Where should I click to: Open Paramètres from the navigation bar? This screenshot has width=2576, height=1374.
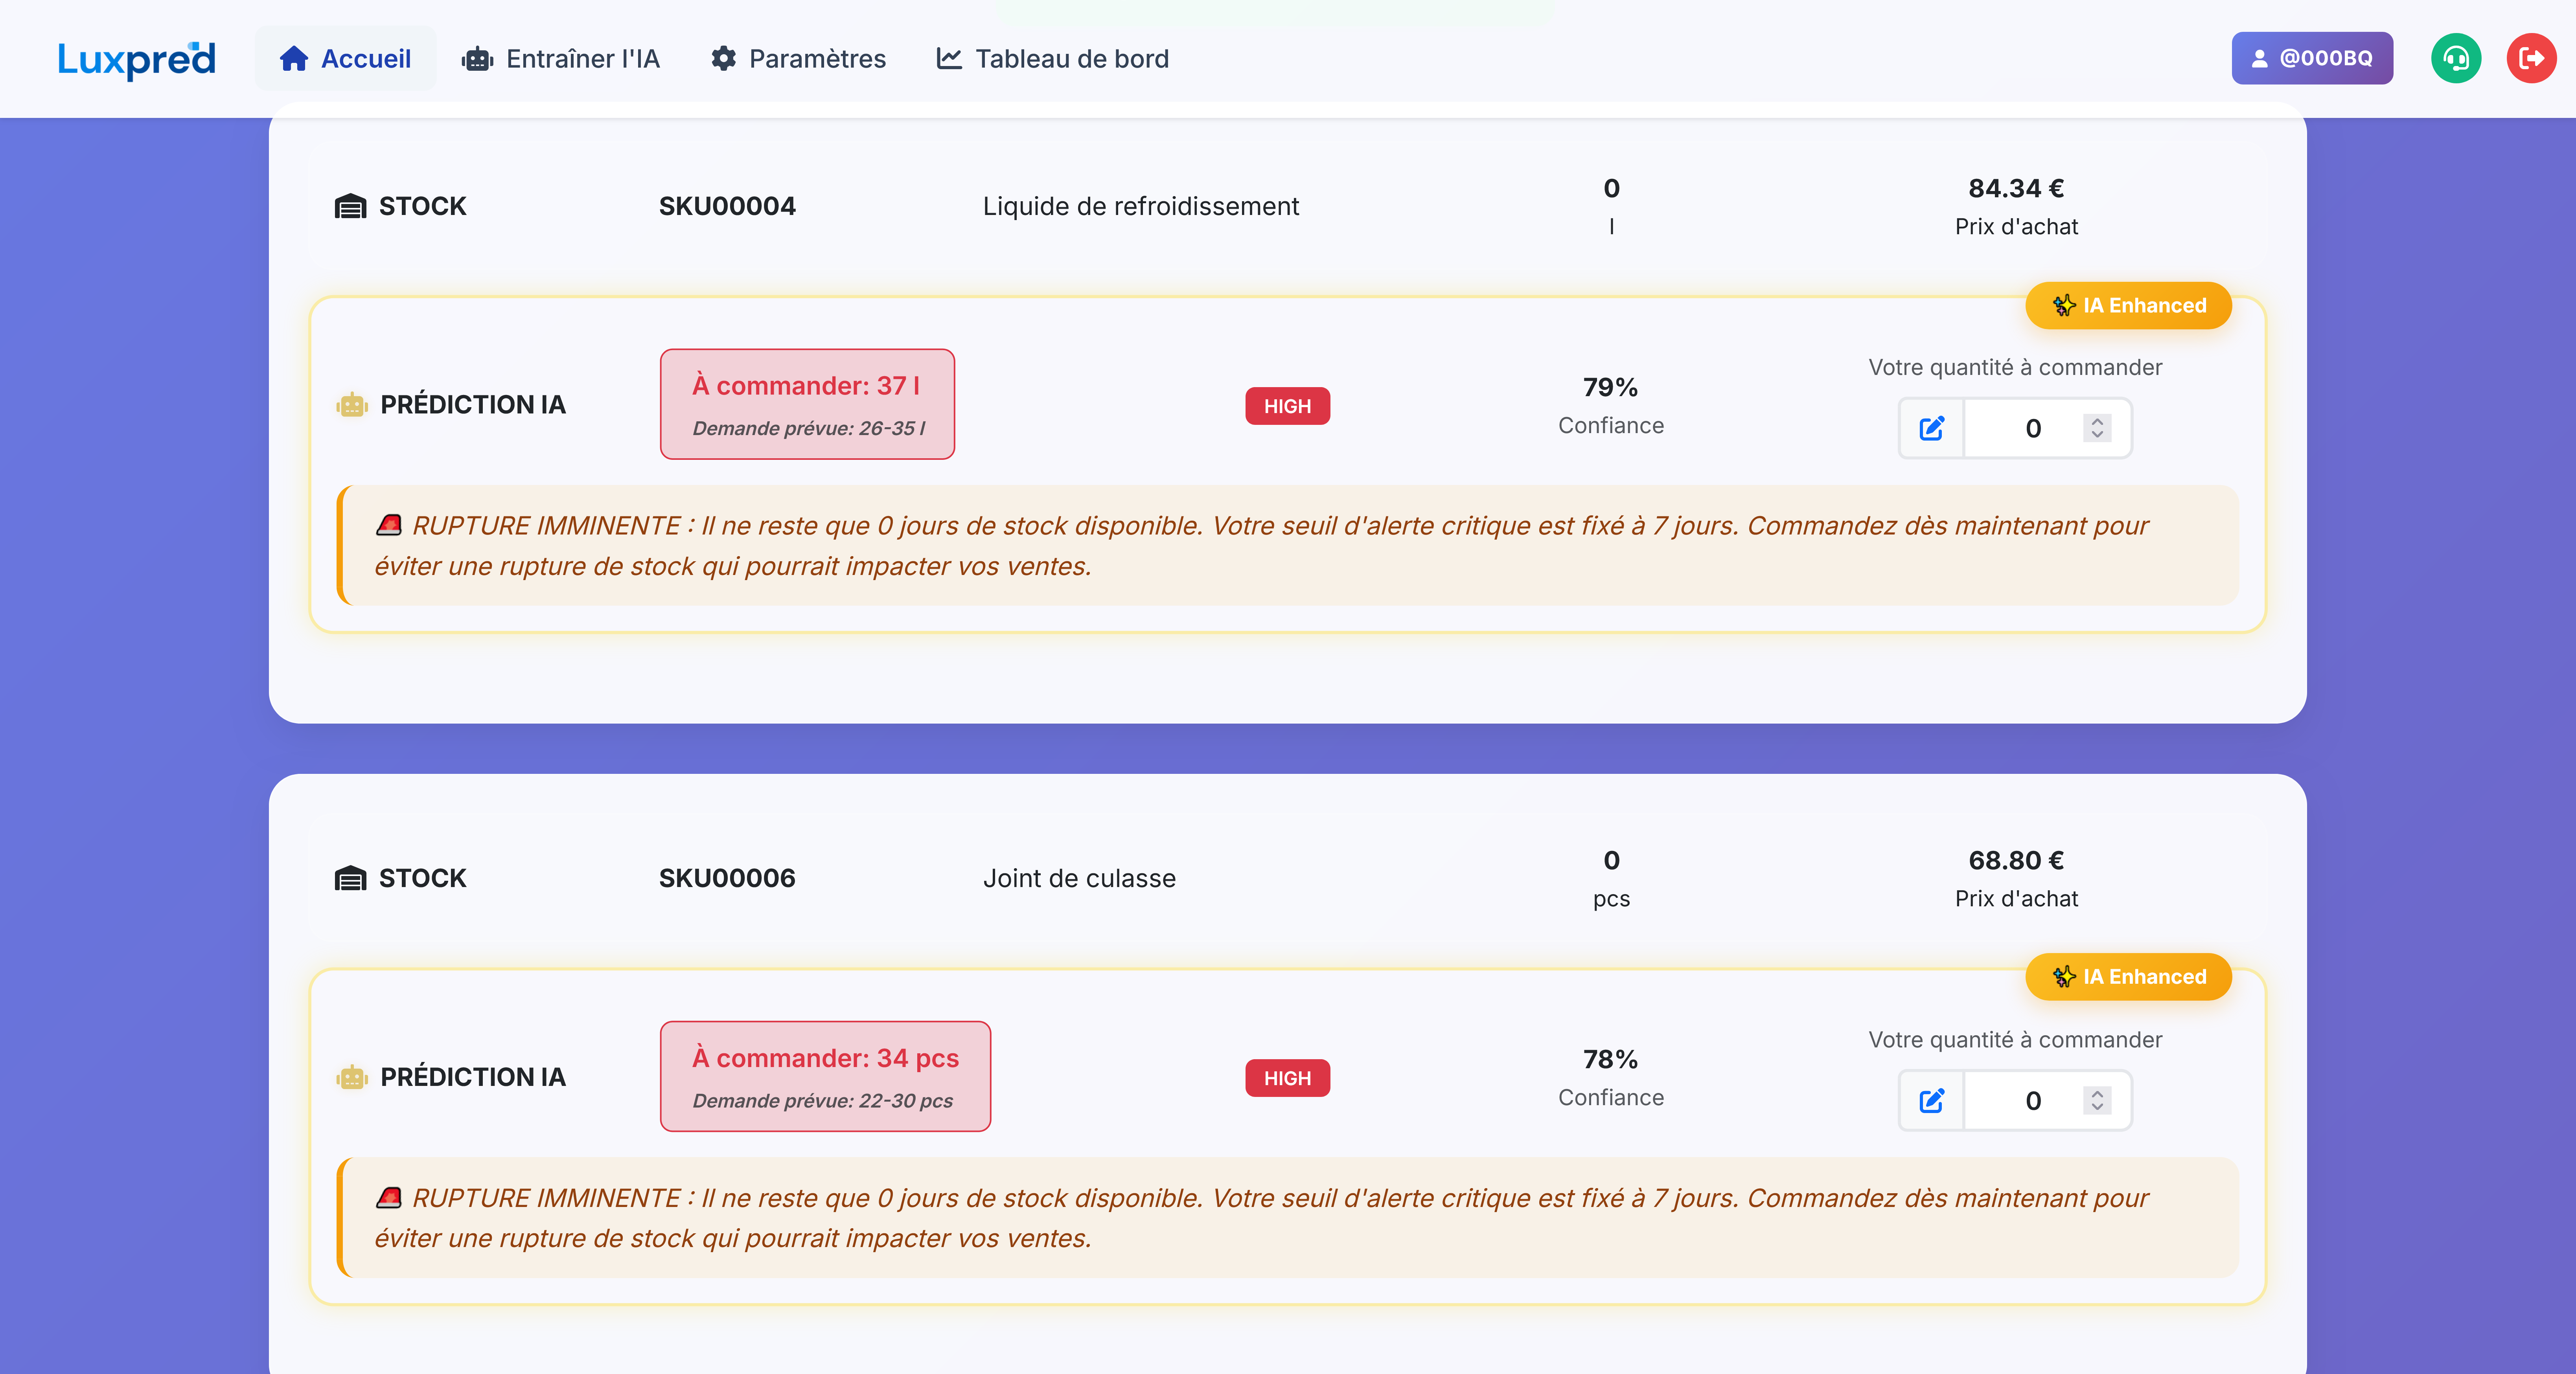tap(798, 59)
